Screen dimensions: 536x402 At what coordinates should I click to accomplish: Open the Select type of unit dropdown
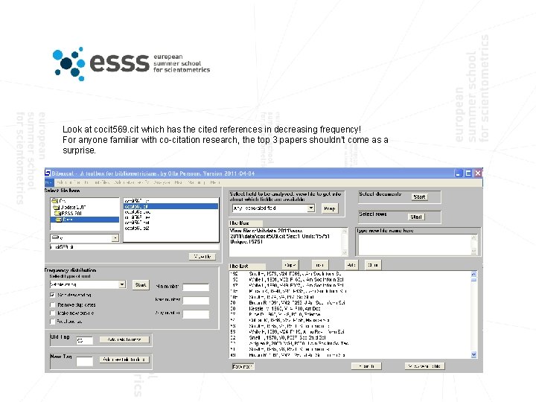[122, 284]
